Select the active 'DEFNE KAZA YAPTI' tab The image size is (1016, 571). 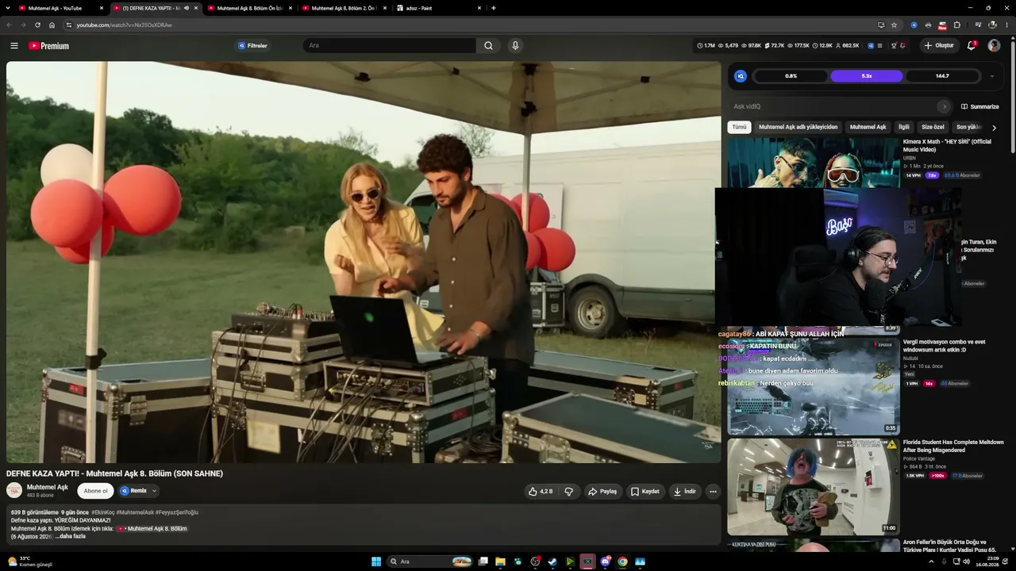[x=156, y=8]
